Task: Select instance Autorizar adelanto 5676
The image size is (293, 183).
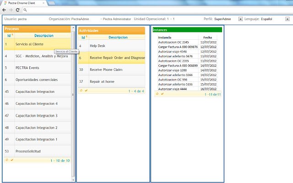Action: [187, 56]
